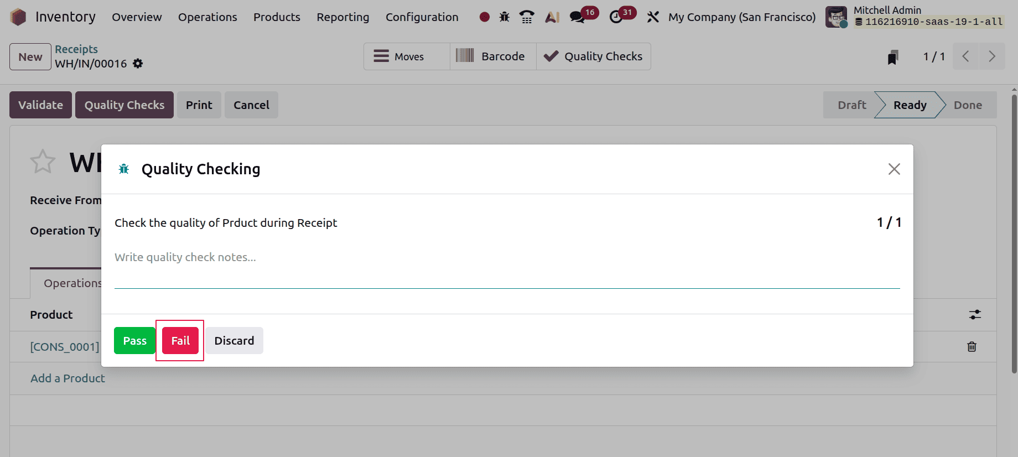Click the bookmark icon near pager

[x=892, y=57]
